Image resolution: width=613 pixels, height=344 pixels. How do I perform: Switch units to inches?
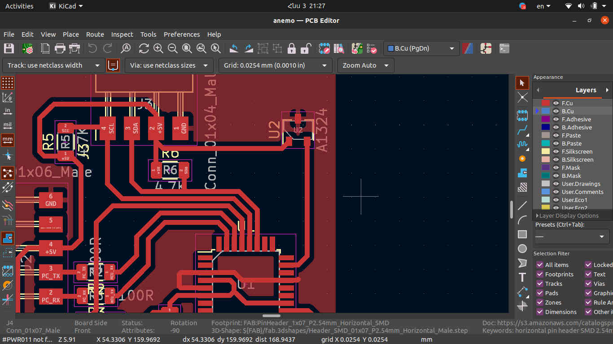[x=8, y=111]
